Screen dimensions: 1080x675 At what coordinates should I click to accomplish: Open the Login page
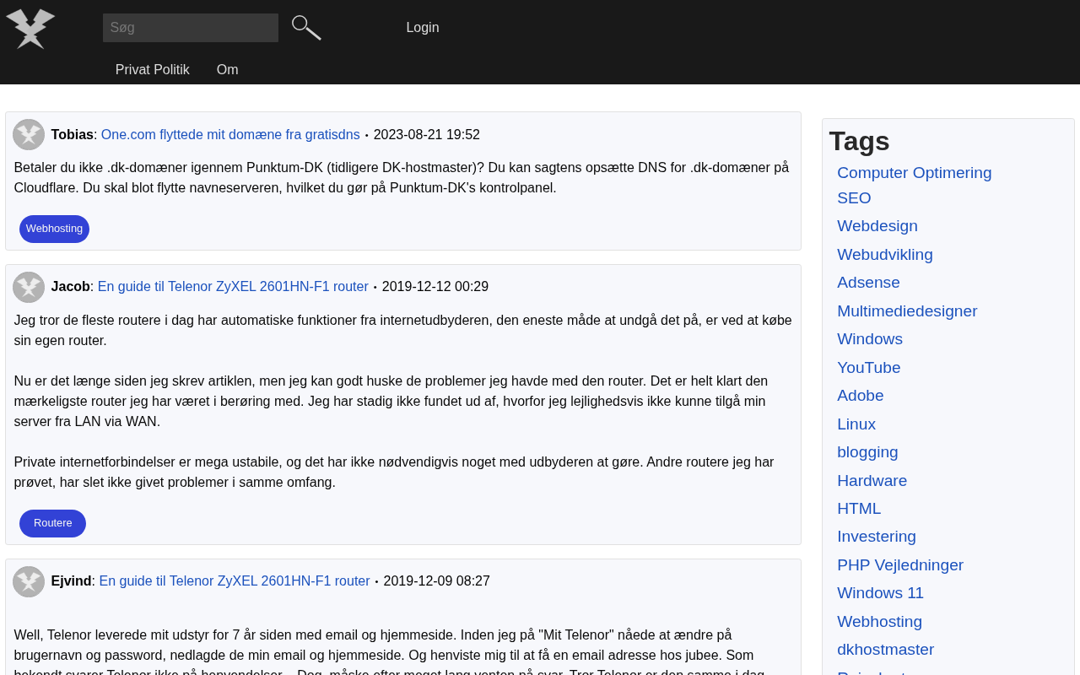[x=423, y=28]
